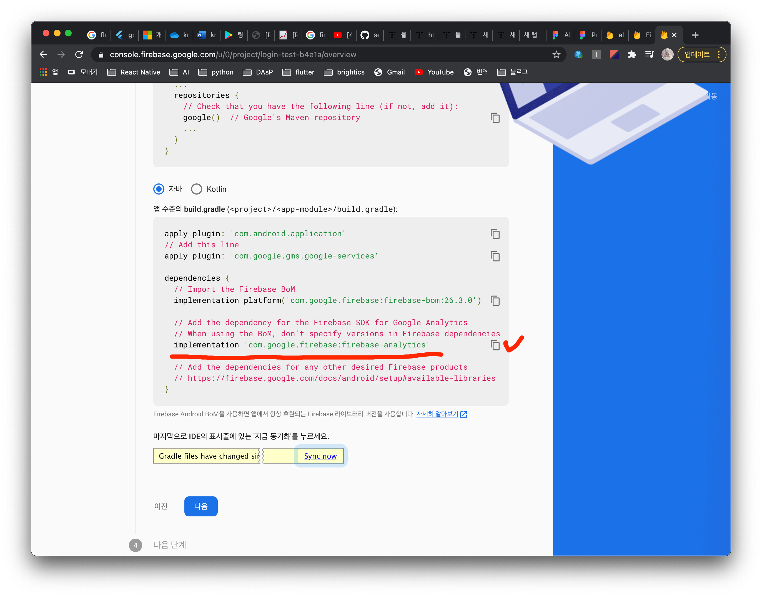Copy the google-services apply plugin line
The image size is (762, 597).
click(495, 256)
